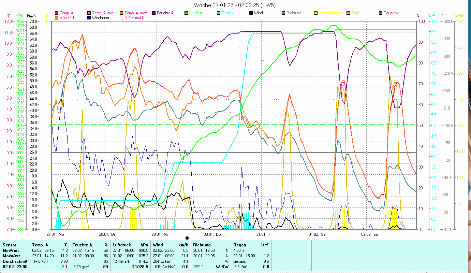Screen dimensions: 471x273
Task: Click the orange Windchill legend swatch
Action: [x=57, y=17]
